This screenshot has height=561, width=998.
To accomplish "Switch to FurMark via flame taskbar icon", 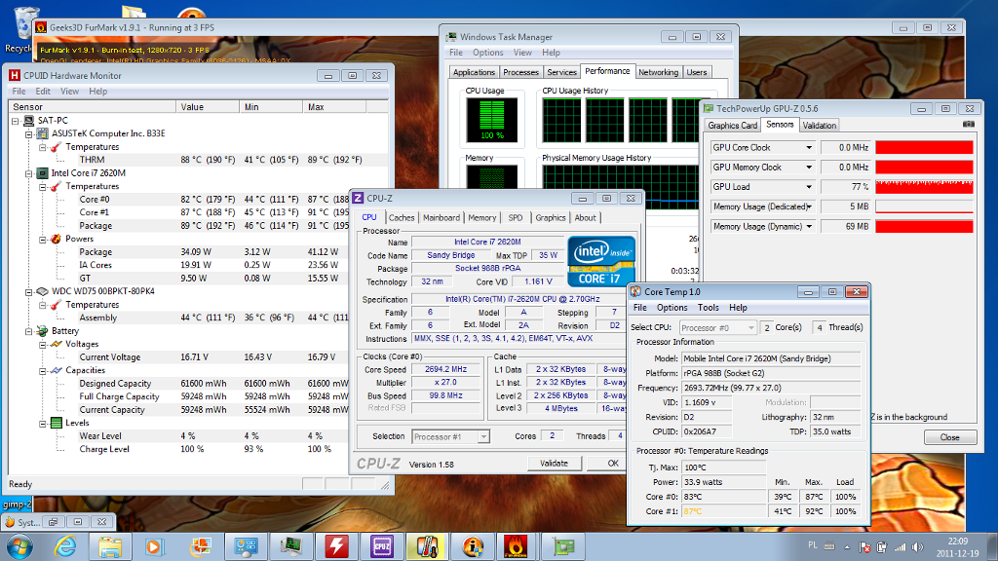I will point(517,546).
